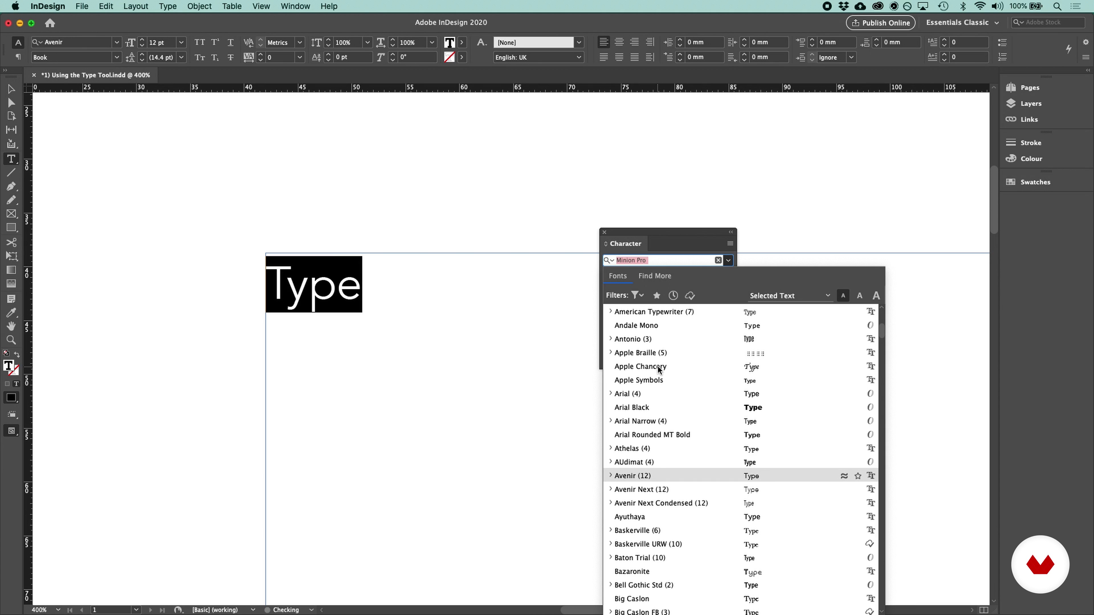
Task: Choose the Apple Chancery font
Action: (x=741, y=366)
